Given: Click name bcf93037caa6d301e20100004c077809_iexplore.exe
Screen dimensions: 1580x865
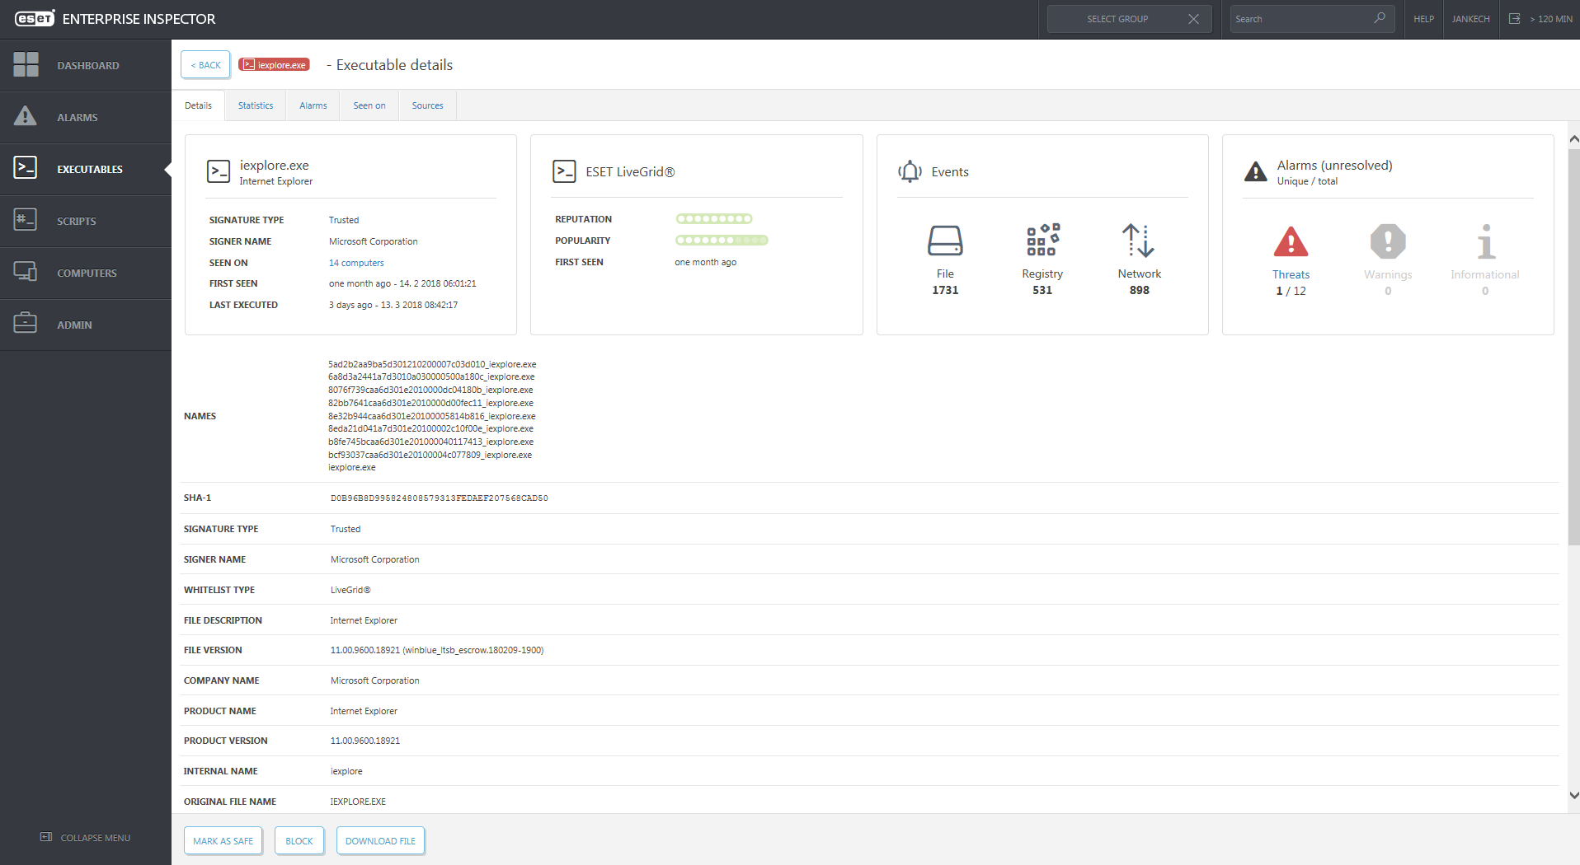Looking at the screenshot, I should pos(430,455).
